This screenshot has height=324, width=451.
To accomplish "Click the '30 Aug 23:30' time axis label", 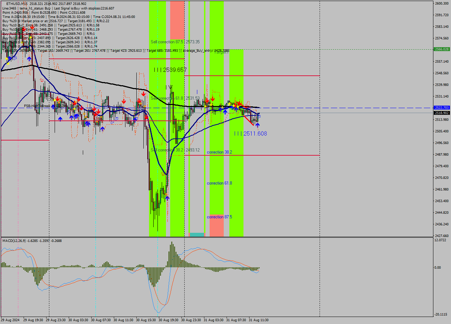I will (x=191, y=320).
